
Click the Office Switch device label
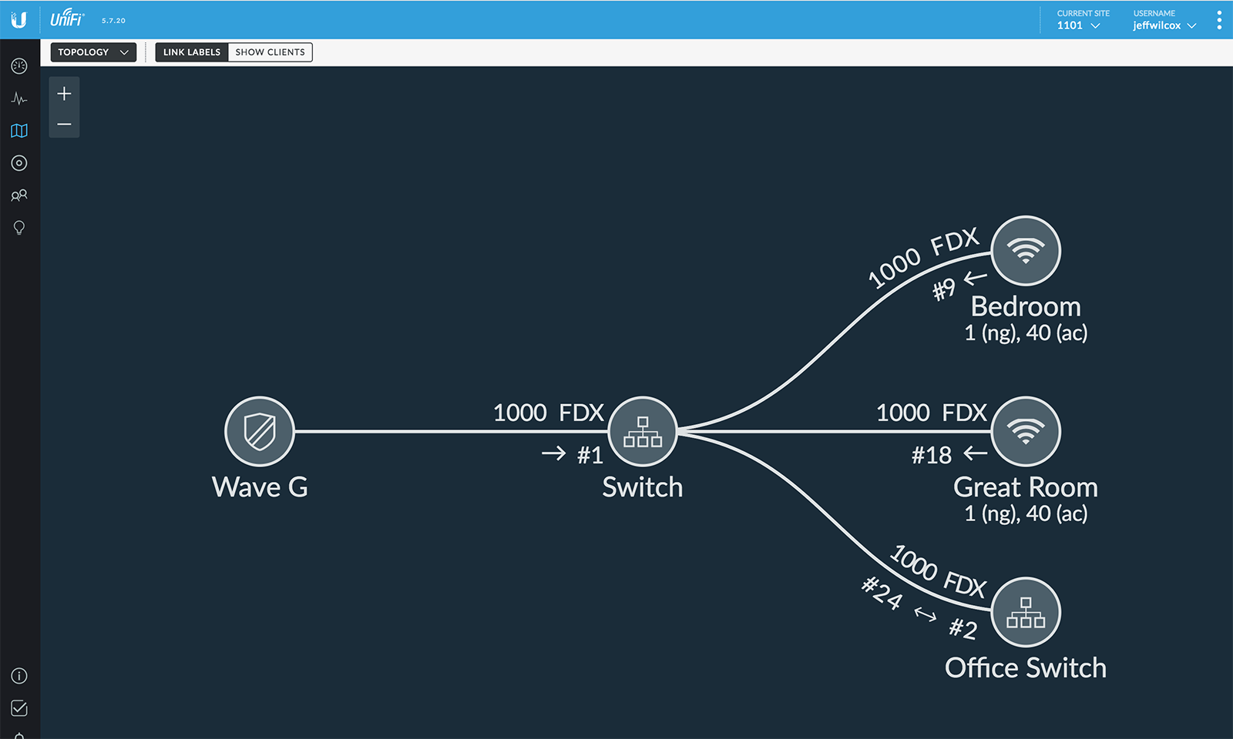pos(1026,667)
